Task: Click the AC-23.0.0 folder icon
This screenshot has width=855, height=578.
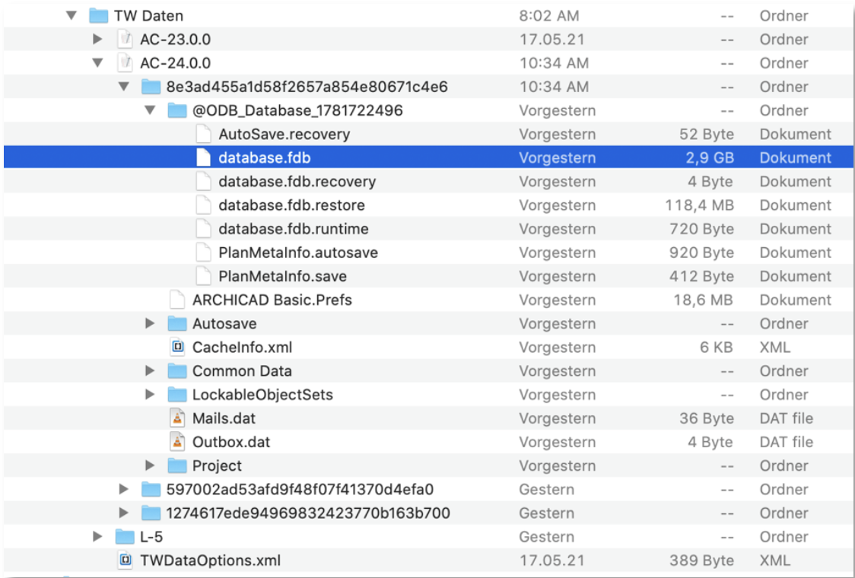Action: [125, 40]
